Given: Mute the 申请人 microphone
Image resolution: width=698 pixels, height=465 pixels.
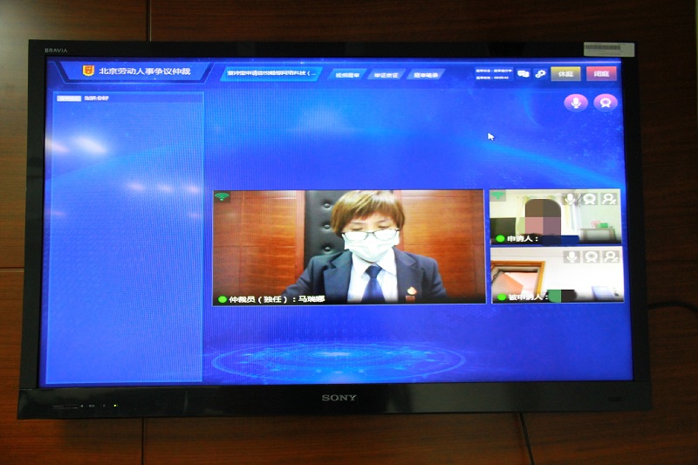Looking at the screenshot, I should click(x=571, y=199).
